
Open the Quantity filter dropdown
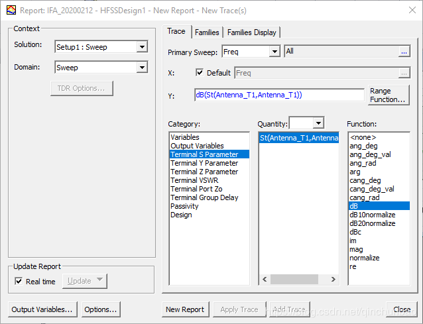(x=319, y=123)
